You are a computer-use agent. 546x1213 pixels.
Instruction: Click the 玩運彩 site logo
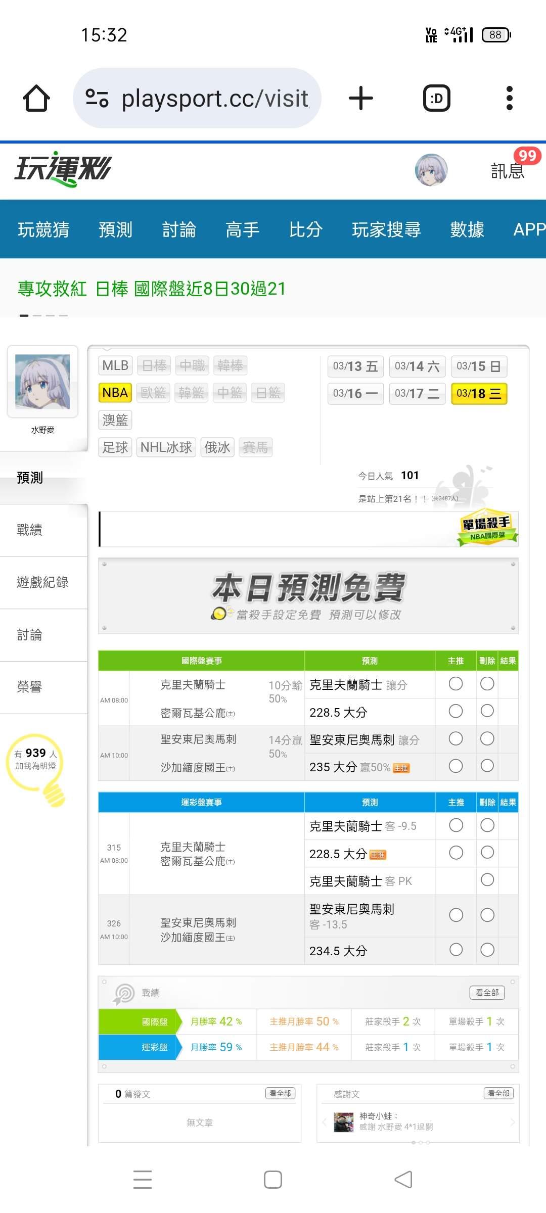(x=63, y=169)
